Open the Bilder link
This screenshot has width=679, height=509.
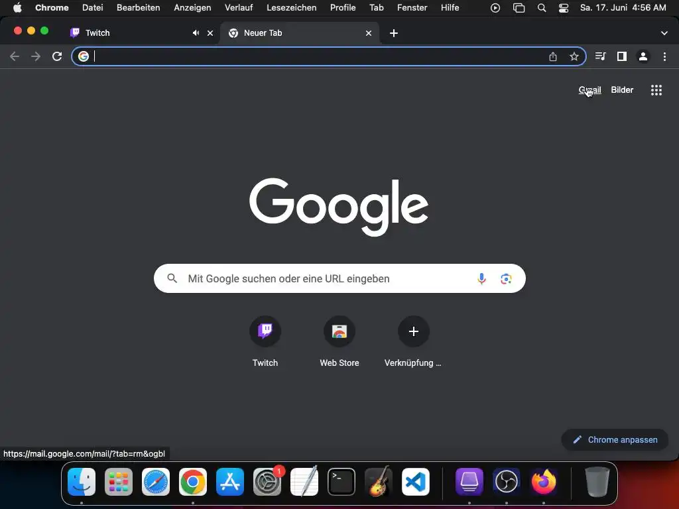[x=622, y=90]
